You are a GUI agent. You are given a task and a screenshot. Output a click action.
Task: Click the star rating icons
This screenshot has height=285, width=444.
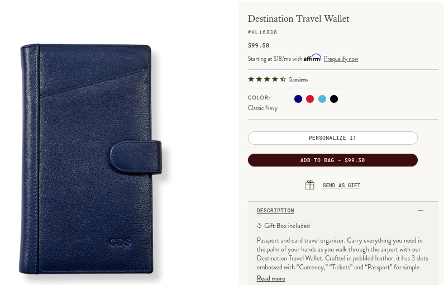click(x=267, y=79)
